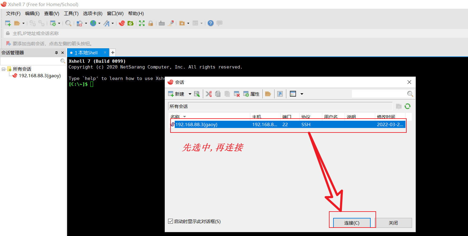468x236 pixels.
Task: Close the Session Manager panel
Action: tap(63, 53)
